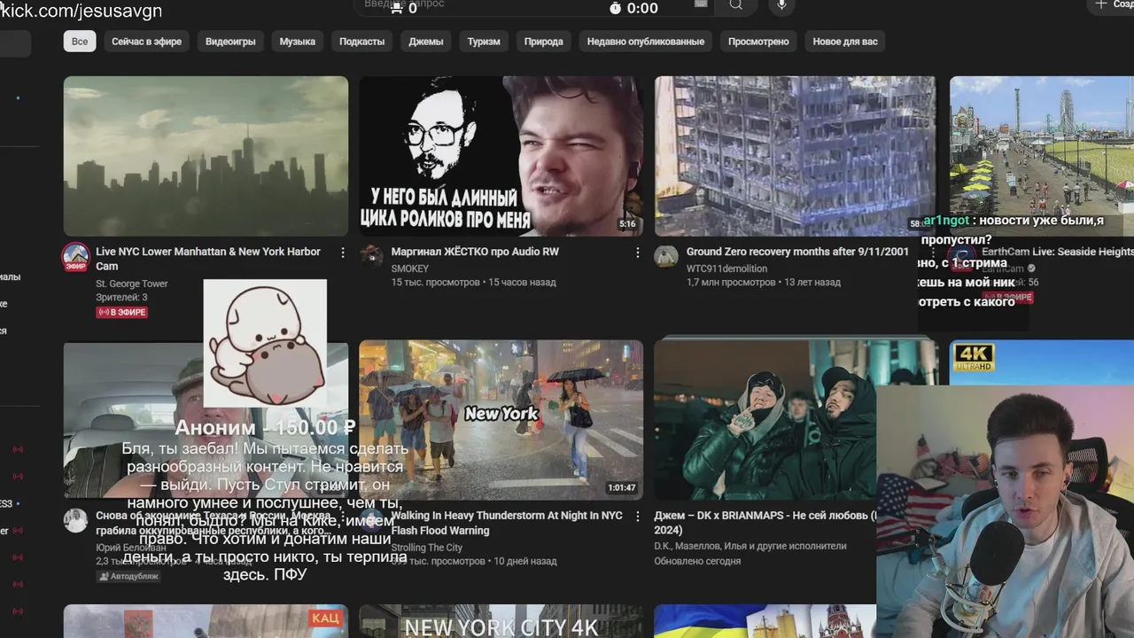1134x638 pixels.
Task: Click 1,7 млн просмотров • 13 лет назад
Action: [764, 283]
